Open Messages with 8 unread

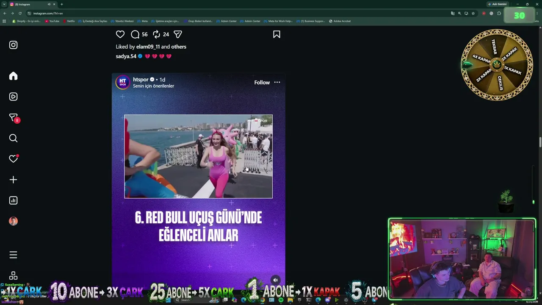point(14,118)
